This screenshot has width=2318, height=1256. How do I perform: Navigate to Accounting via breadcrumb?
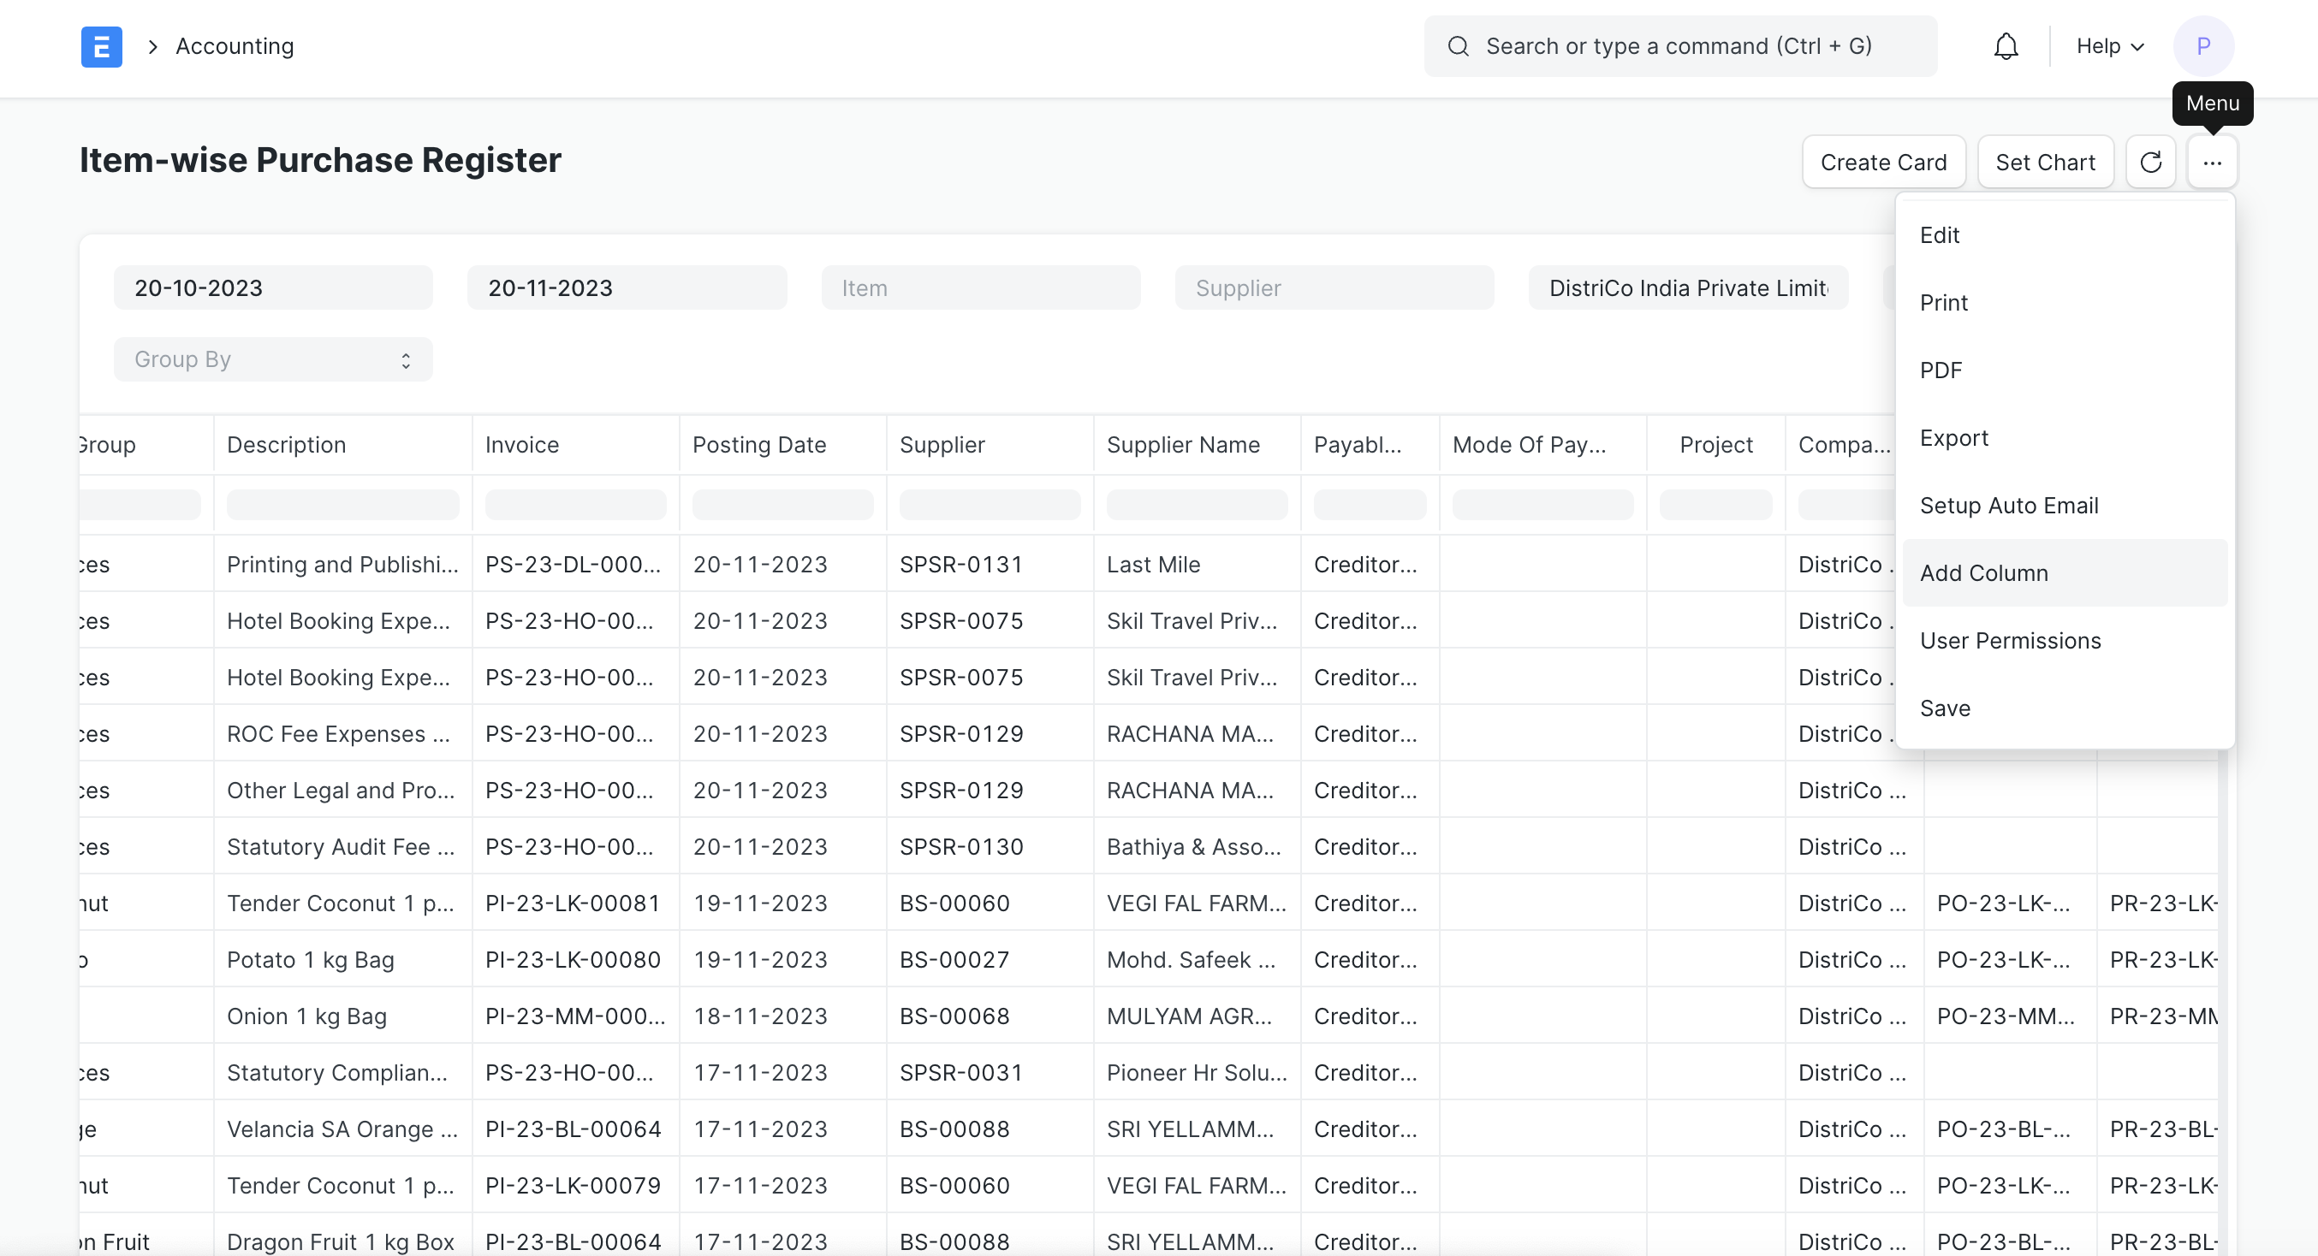pyautogui.click(x=234, y=46)
